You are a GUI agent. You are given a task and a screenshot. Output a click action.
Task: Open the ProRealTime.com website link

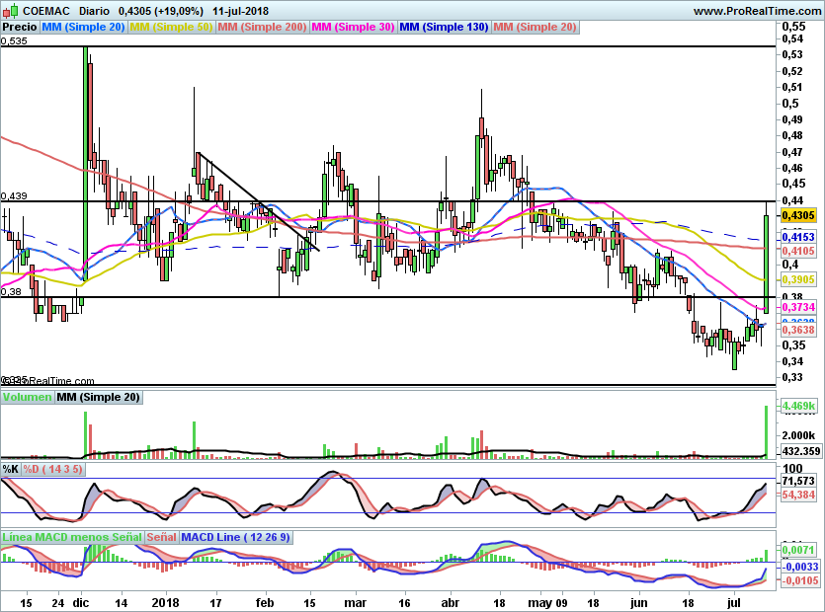[757, 10]
